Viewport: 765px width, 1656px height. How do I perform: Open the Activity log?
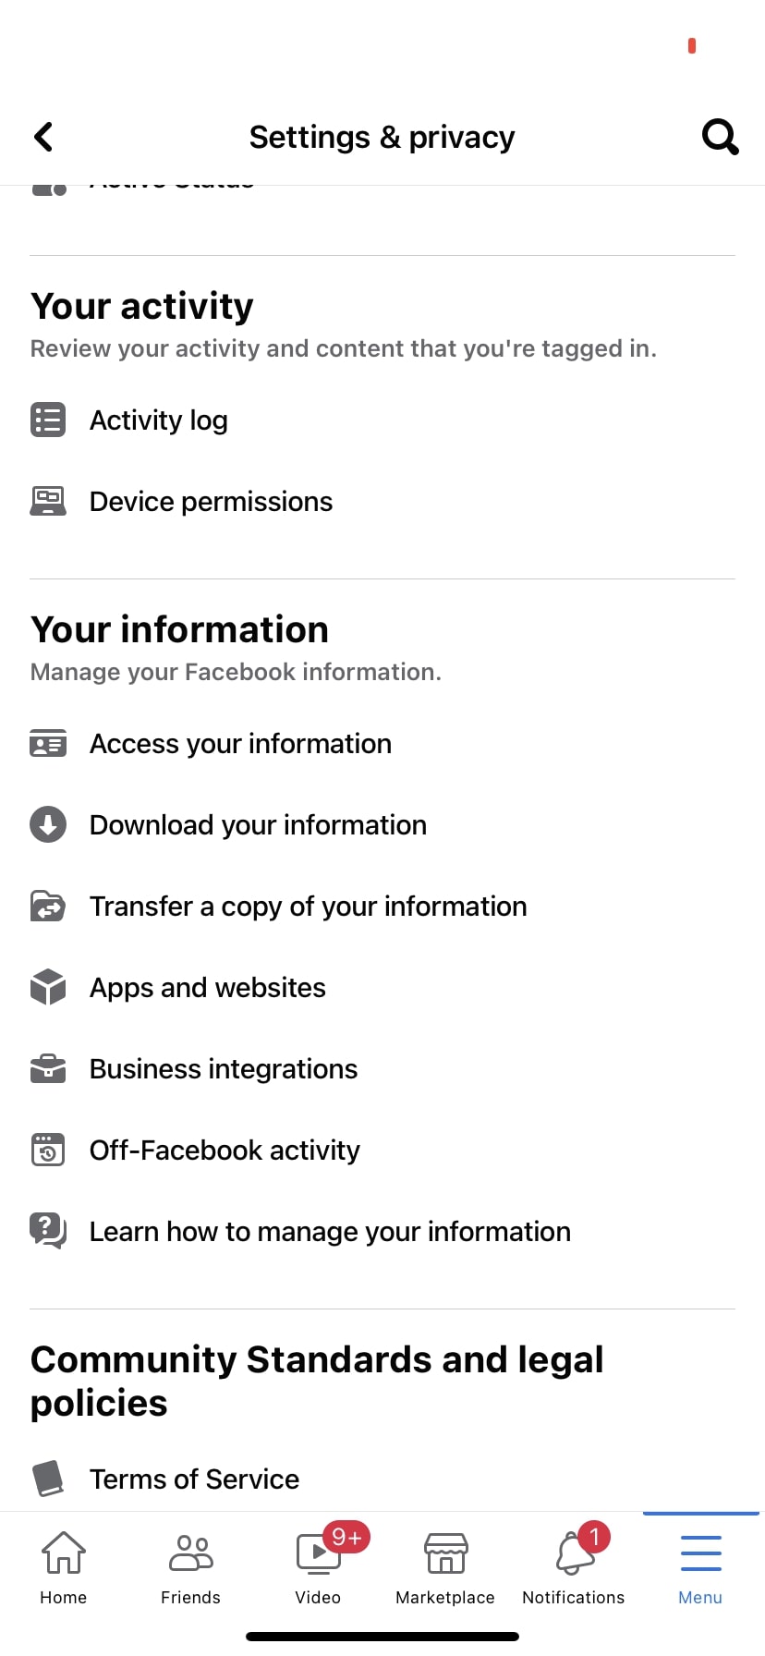[158, 420]
